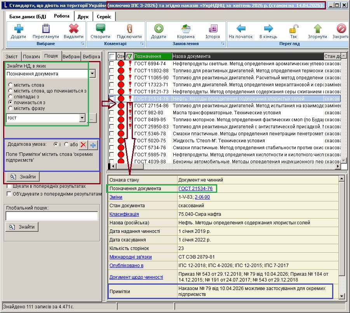This screenshot has width=350, height=313.
Task: Click the Додати plus icon in Вибране
Action: click(x=19, y=29)
